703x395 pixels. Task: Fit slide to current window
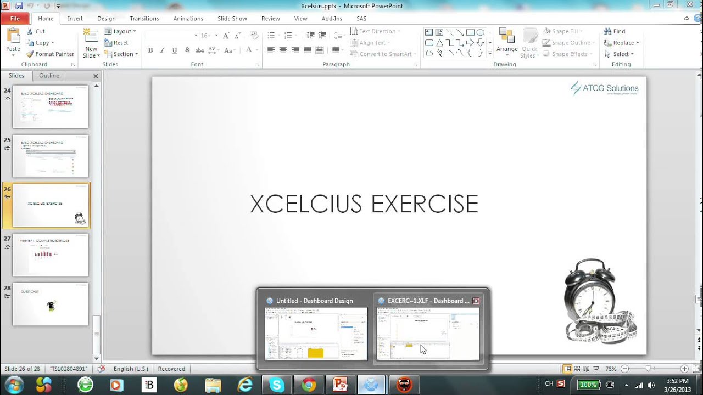click(x=695, y=369)
